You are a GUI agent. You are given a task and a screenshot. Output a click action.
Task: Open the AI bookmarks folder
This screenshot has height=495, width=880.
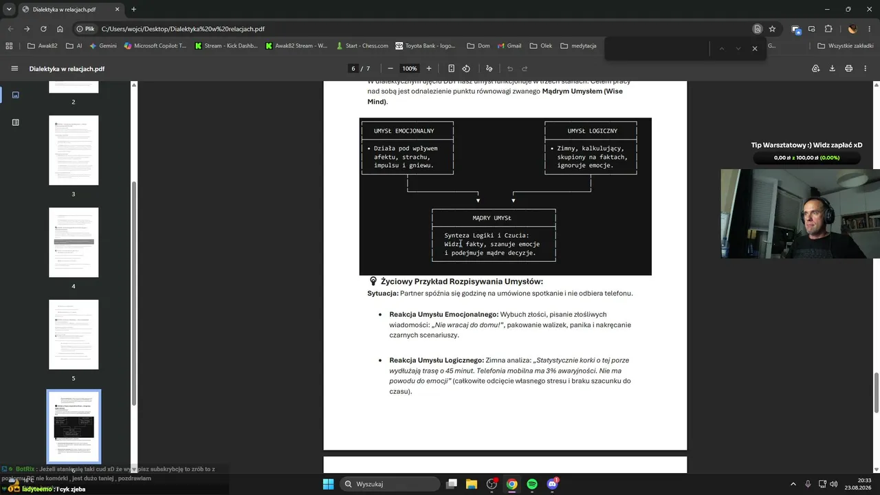74,46
